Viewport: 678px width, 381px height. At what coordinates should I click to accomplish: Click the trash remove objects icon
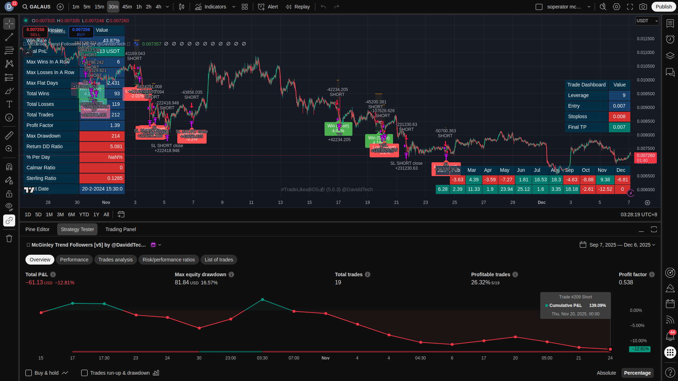tap(9, 238)
